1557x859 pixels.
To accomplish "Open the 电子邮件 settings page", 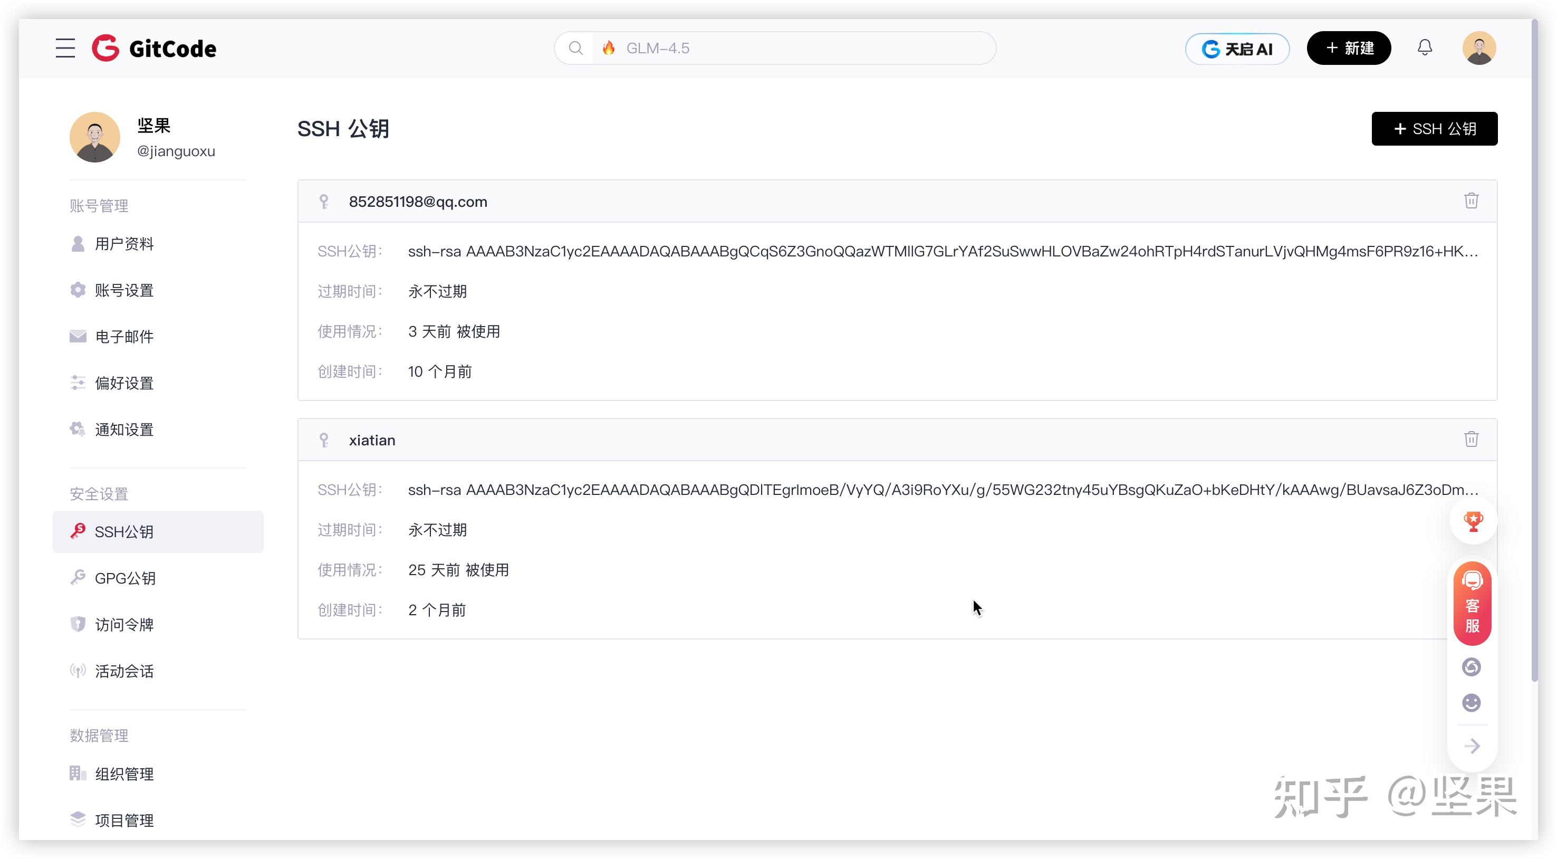I will [x=124, y=337].
